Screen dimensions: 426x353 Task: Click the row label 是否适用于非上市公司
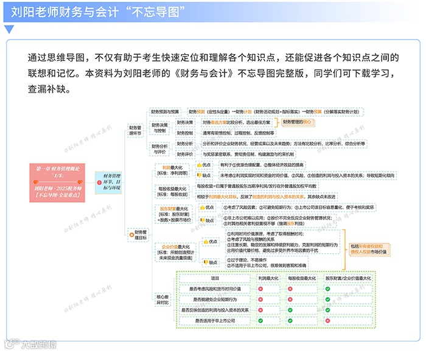pos(215,321)
